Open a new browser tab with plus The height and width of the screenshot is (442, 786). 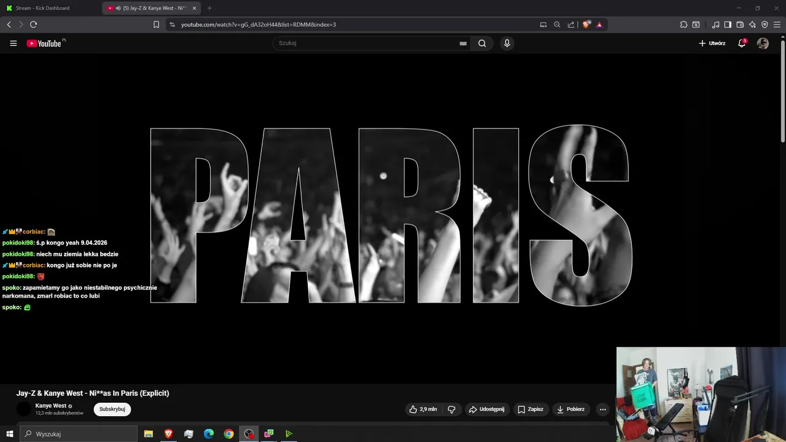click(209, 8)
